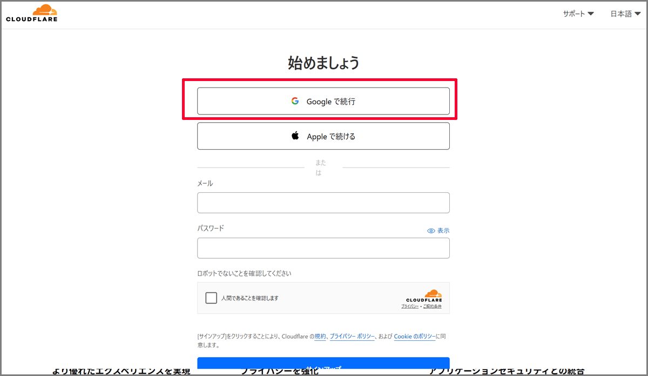Continue with the Google で続行 button
648x376 pixels.
(323, 101)
